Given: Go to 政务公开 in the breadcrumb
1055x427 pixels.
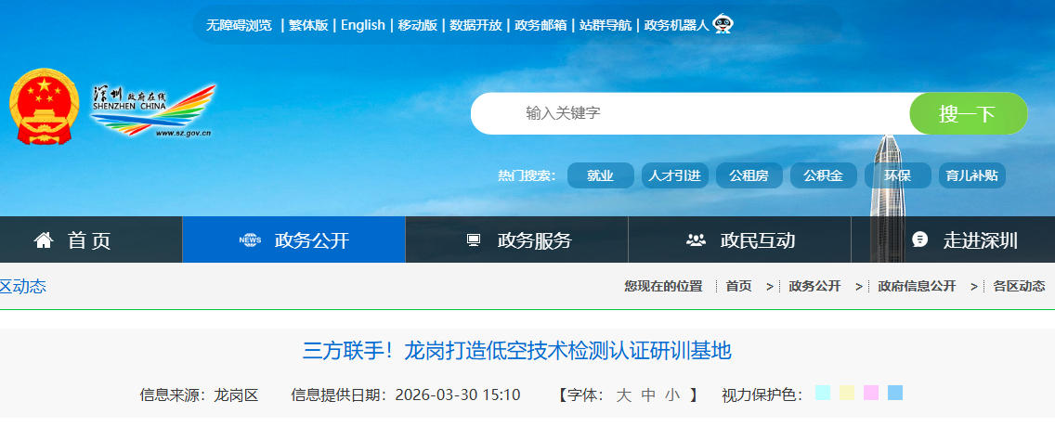Looking at the screenshot, I should pos(814,287).
